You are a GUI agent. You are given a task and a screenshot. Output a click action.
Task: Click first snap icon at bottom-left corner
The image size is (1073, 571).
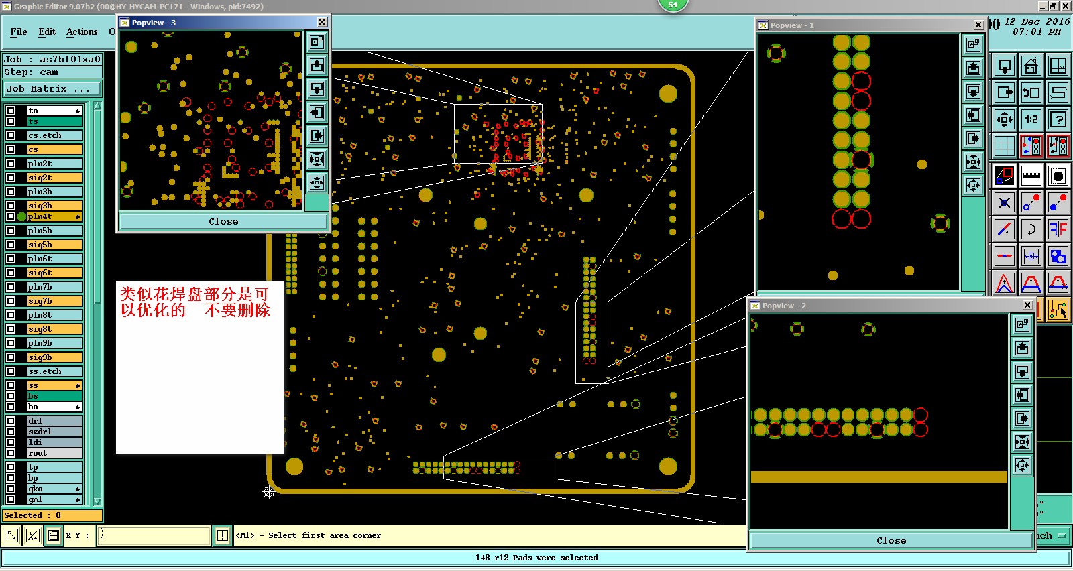pyautogui.click(x=11, y=535)
